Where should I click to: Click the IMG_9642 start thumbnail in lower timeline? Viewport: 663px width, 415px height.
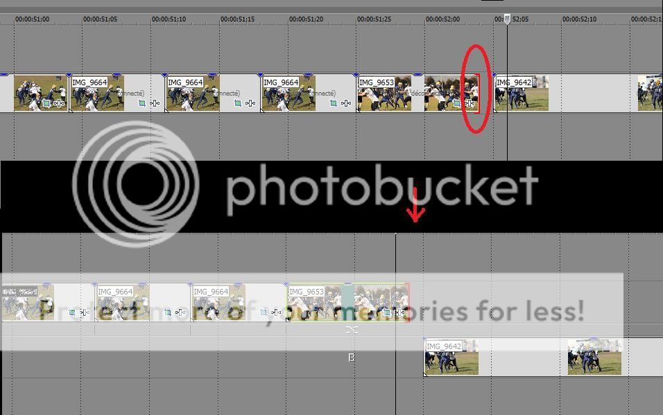click(x=451, y=357)
